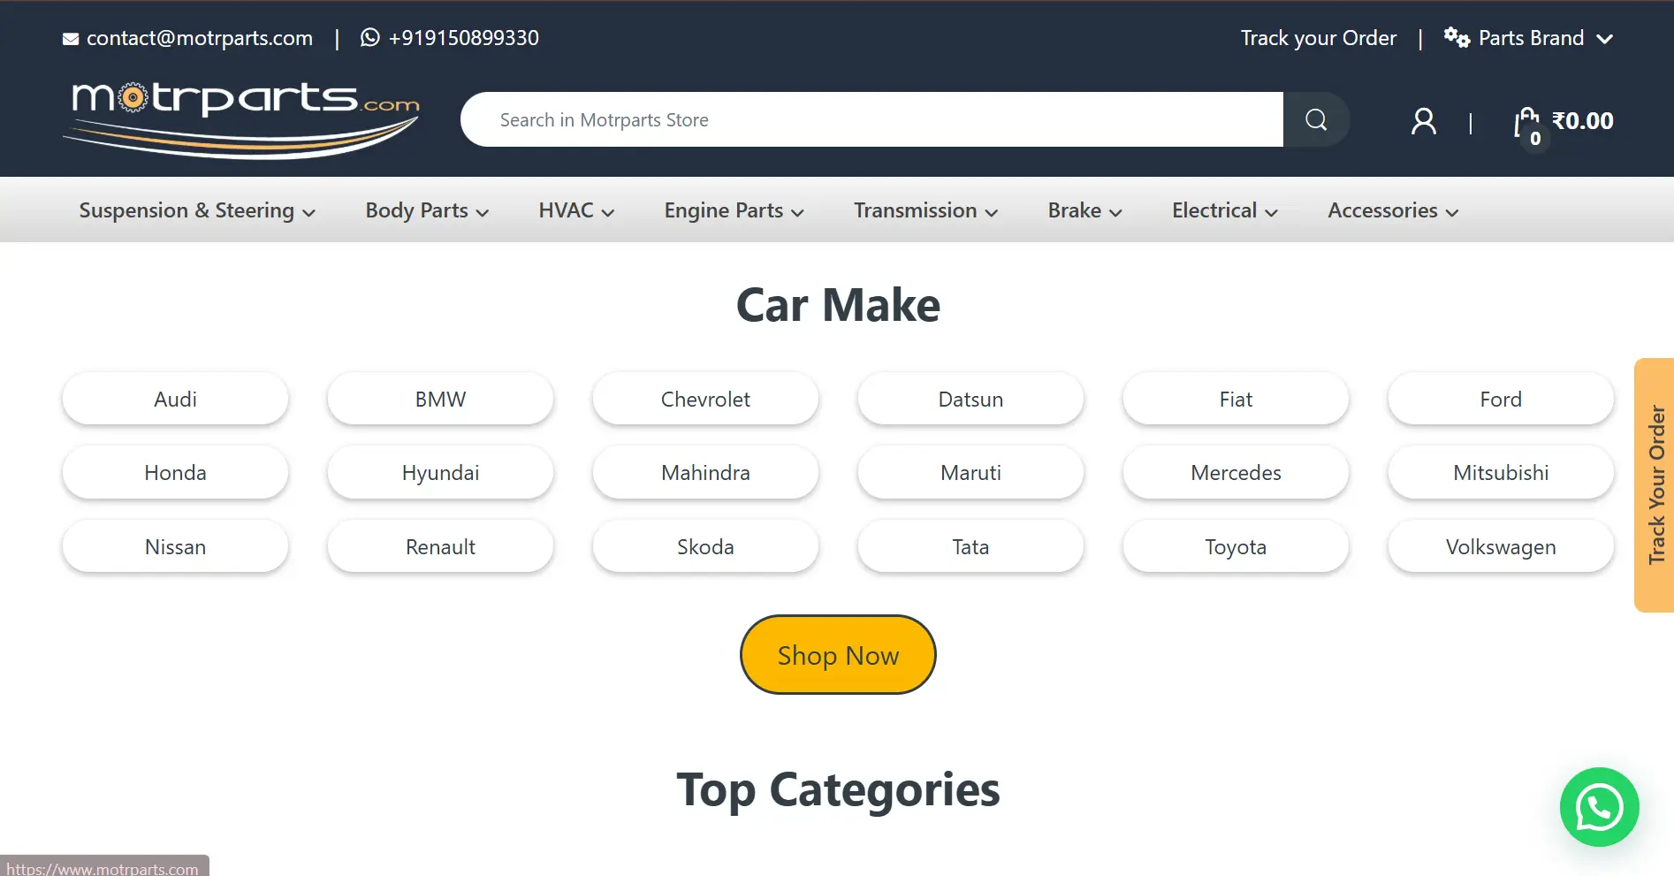
Task: Expand the Body Parts menu
Action: click(x=427, y=210)
